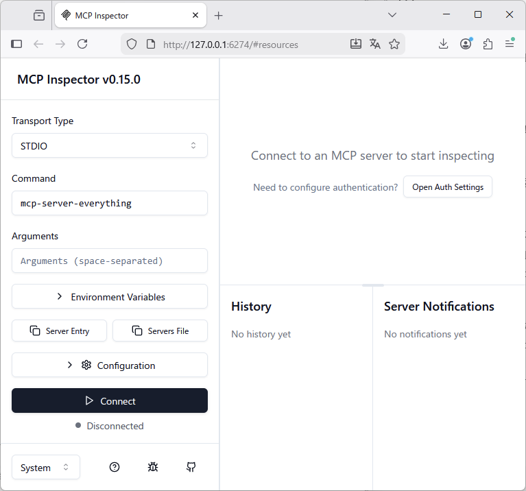Open the browser account profile icon
The image size is (526, 491).
[x=466, y=44]
